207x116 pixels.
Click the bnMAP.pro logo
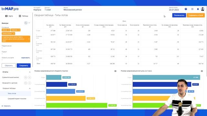[10, 9]
